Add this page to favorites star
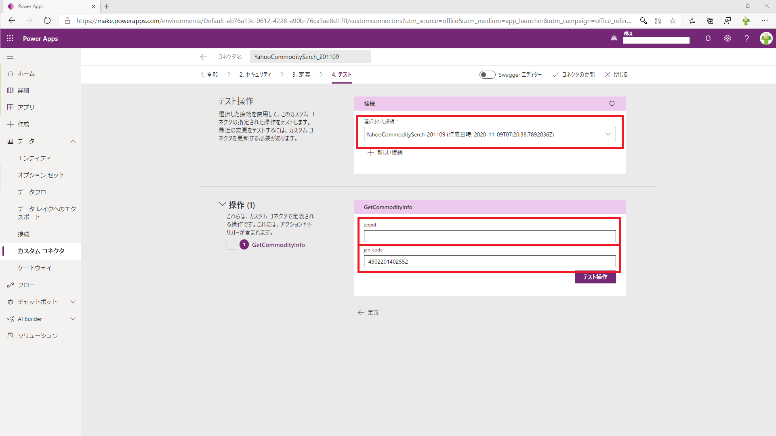 pyautogui.click(x=673, y=21)
